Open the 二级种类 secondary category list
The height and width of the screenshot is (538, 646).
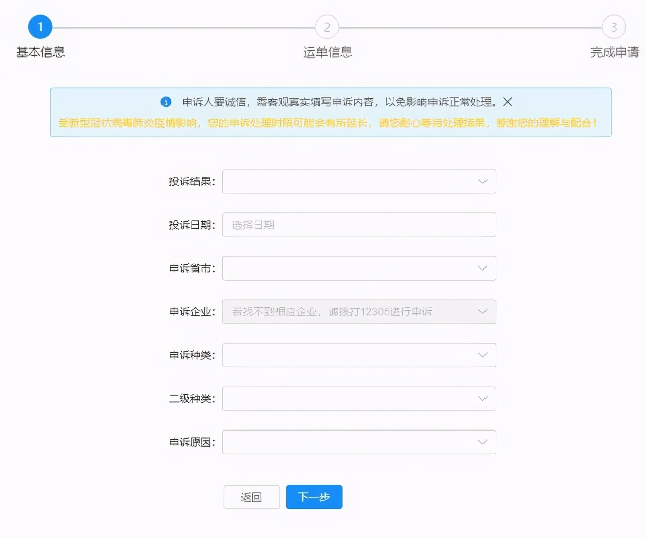(359, 398)
